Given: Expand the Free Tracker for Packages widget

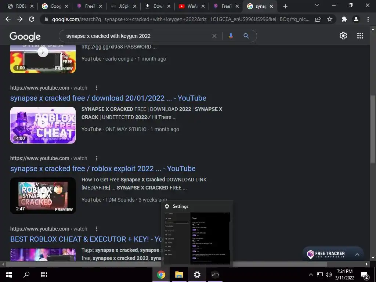Looking at the screenshot, I should point(357,254).
